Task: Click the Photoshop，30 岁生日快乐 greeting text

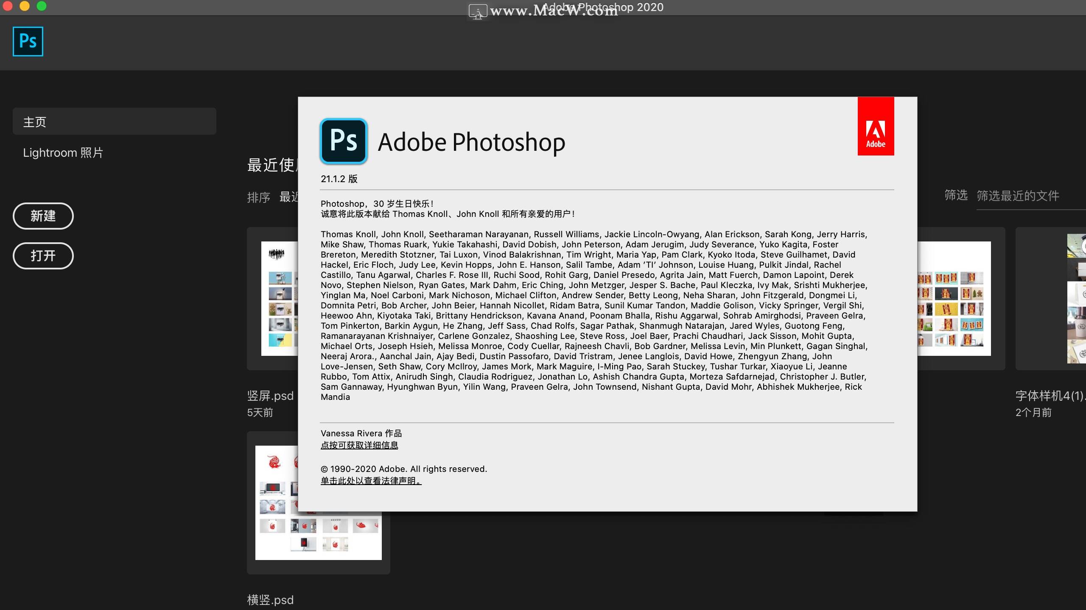Action: click(377, 204)
